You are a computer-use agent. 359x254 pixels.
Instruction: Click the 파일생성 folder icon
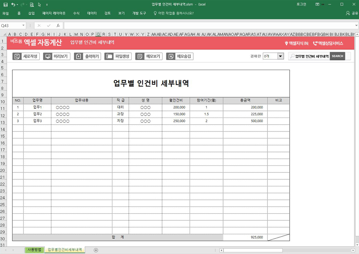click(109, 56)
